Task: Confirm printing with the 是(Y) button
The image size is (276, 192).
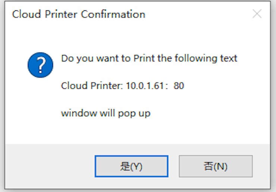Action: click(x=131, y=166)
